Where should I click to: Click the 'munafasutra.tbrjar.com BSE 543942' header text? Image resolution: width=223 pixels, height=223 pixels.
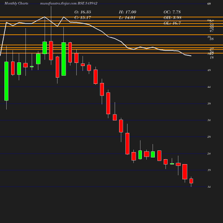coord(69,4)
